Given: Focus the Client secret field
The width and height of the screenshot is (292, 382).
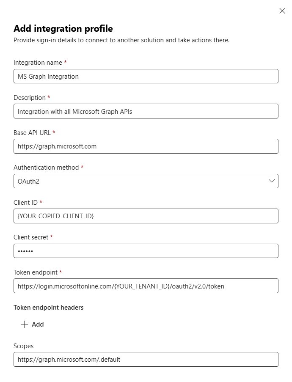Looking at the screenshot, I should (x=146, y=251).
